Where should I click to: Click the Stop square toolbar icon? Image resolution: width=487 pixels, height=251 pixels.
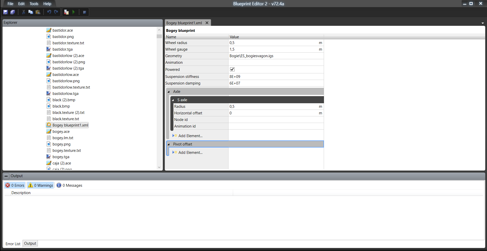click(85, 12)
